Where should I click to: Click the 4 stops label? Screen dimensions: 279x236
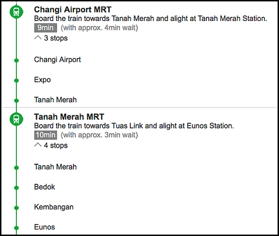point(56,146)
